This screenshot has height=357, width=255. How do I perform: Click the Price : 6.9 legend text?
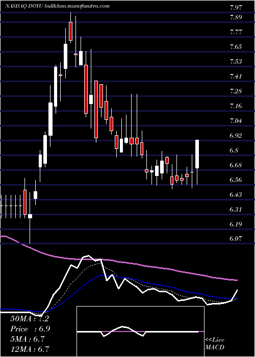(30, 329)
